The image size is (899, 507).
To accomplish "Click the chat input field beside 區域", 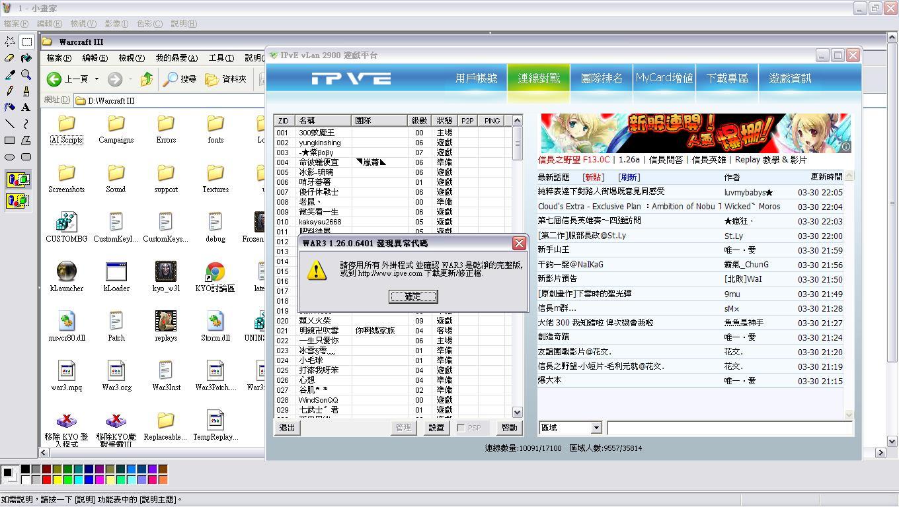I will pos(730,428).
